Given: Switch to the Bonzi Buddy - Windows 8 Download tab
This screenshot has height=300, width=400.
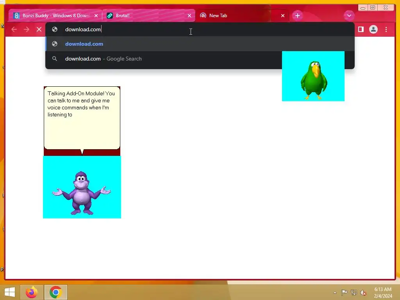Looking at the screenshot, I should click(x=55, y=16).
